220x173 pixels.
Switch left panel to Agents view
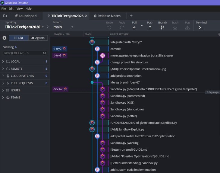[x=38, y=38]
